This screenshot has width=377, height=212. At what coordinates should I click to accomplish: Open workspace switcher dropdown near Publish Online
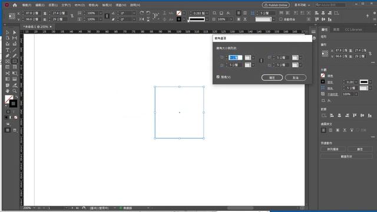pos(302,5)
